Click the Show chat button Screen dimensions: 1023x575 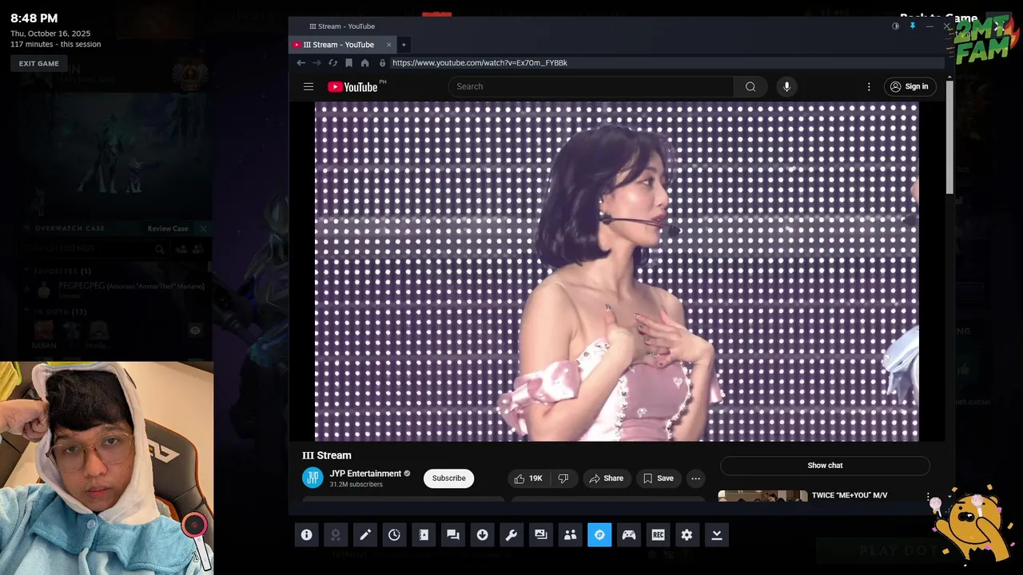tap(825, 466)
